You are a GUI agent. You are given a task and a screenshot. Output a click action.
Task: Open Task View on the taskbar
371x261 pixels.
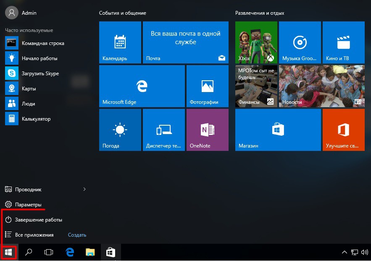(x=49, y=252)
